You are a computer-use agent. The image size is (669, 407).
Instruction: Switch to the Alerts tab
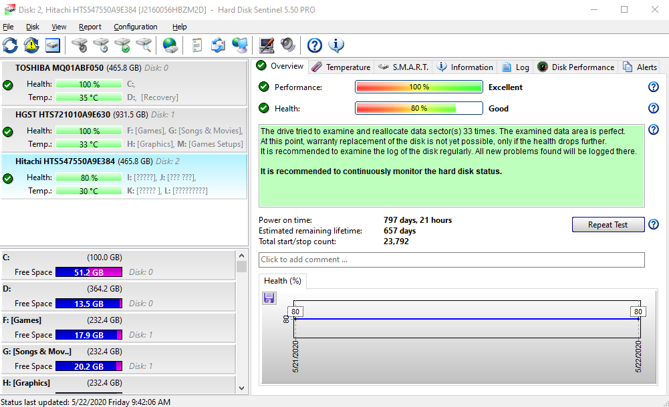640,67
